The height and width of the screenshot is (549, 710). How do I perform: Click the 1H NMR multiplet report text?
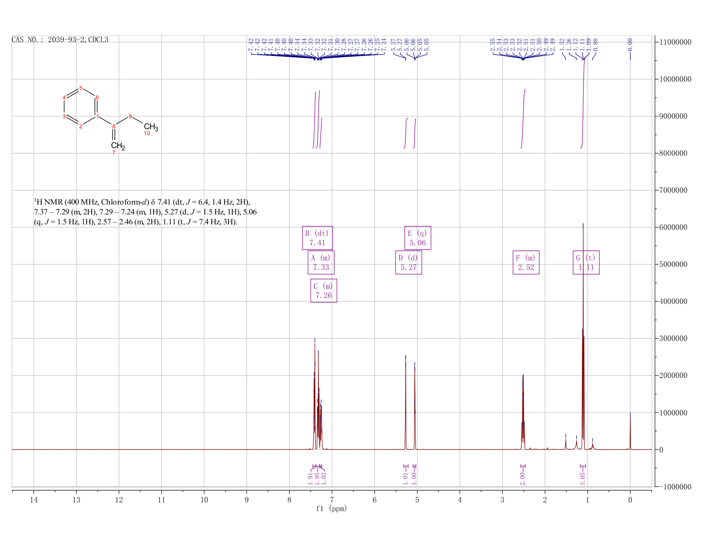(145, 212)
